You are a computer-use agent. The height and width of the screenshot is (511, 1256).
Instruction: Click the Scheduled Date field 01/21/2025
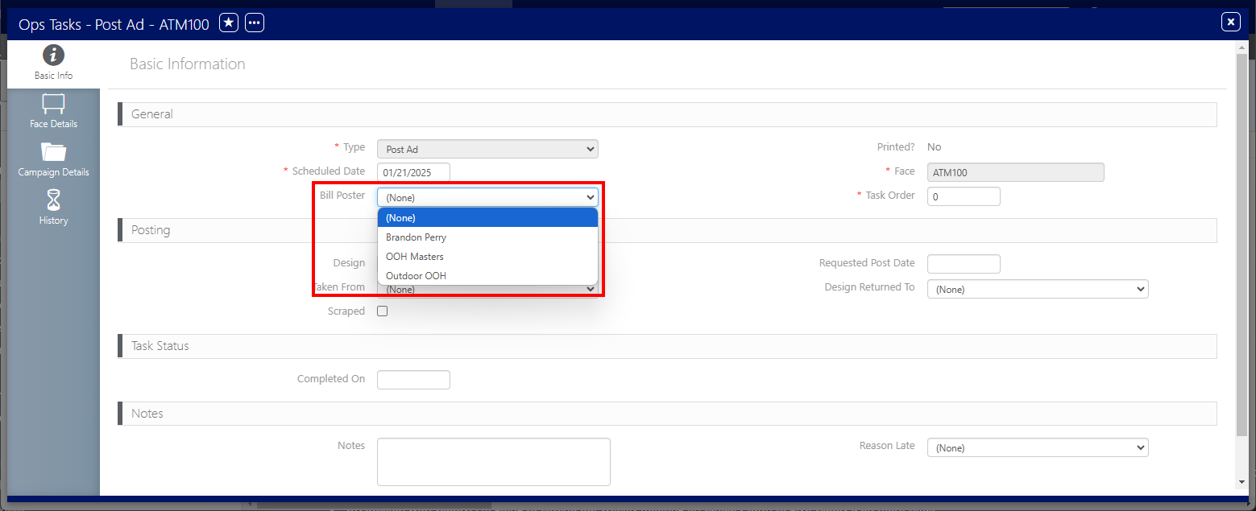[x=413, y=172]
